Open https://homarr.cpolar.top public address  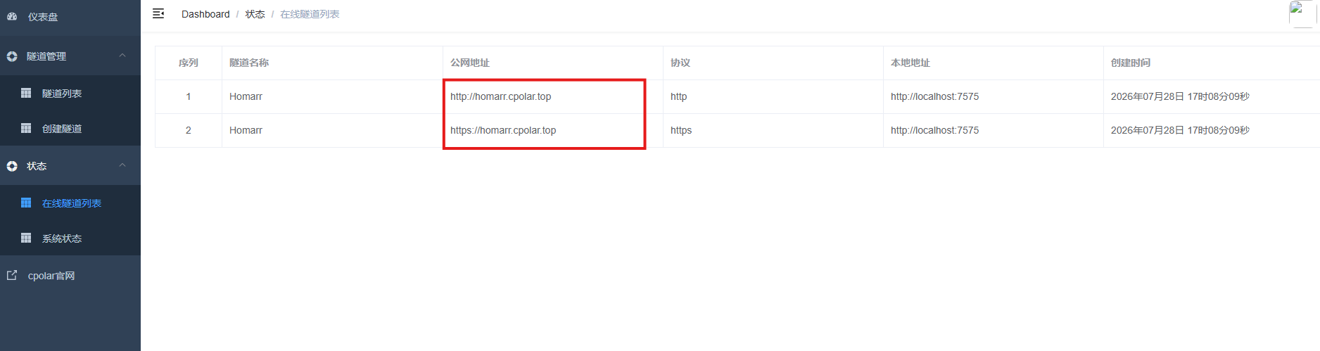(503, 130)
